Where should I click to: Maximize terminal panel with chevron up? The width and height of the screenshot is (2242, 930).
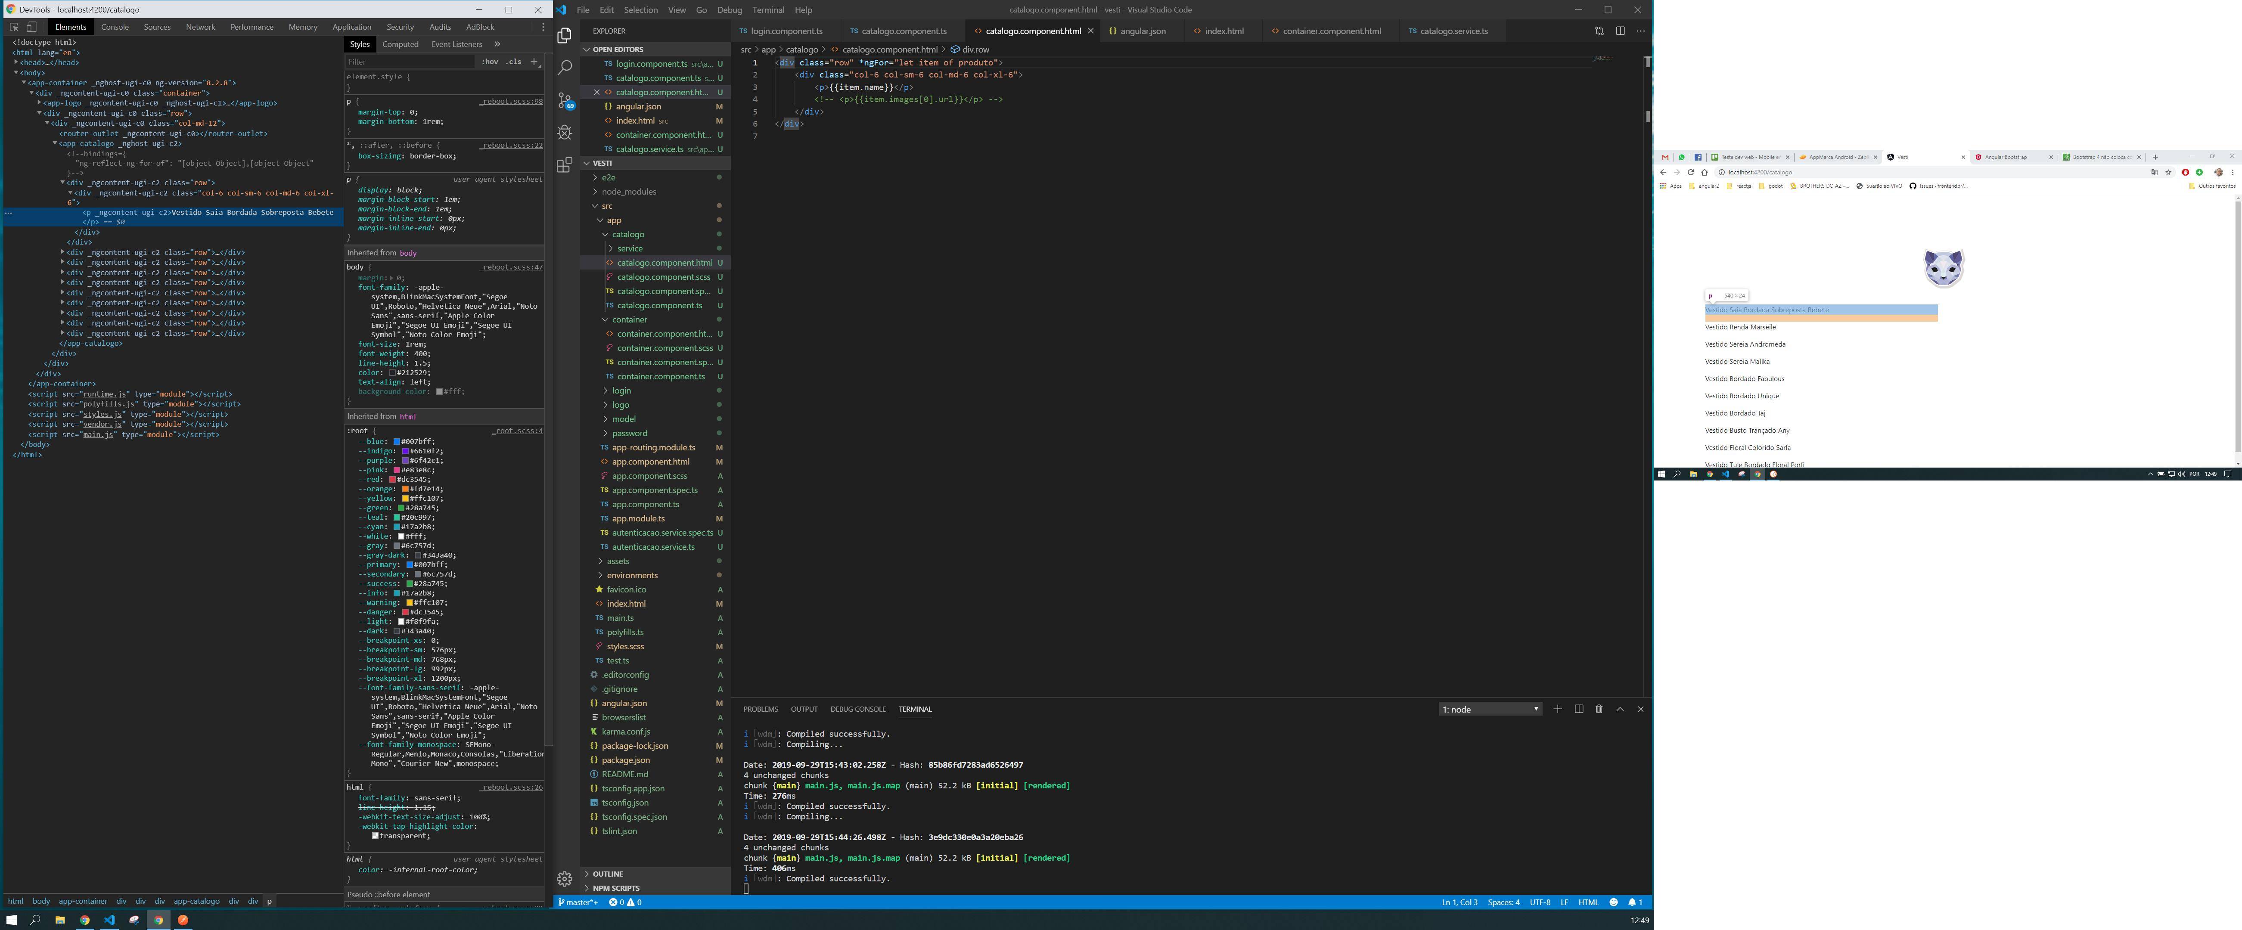(1620, 709)
